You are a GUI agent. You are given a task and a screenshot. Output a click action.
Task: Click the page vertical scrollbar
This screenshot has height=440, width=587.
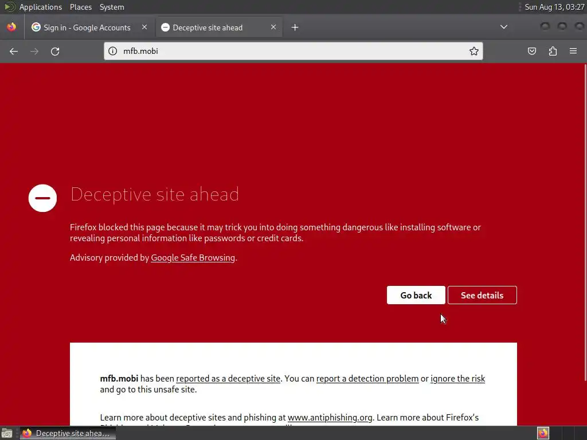(585, 223)
